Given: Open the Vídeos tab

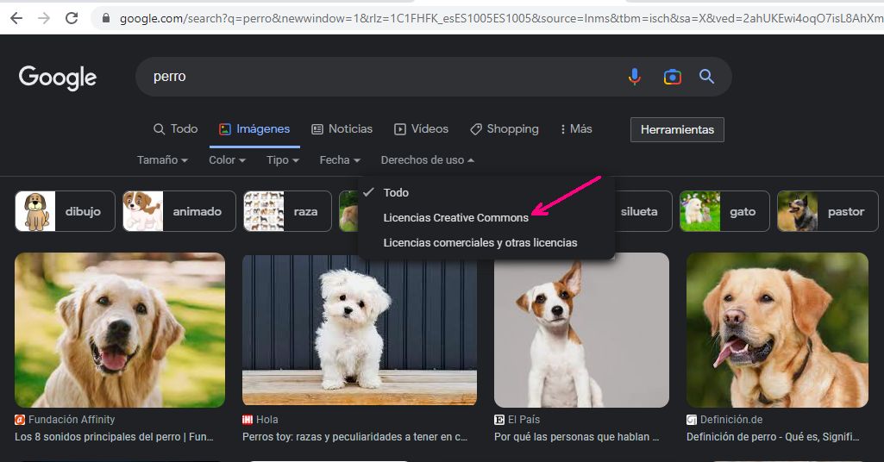Looking at the screenshot, I should pos(421,129).
